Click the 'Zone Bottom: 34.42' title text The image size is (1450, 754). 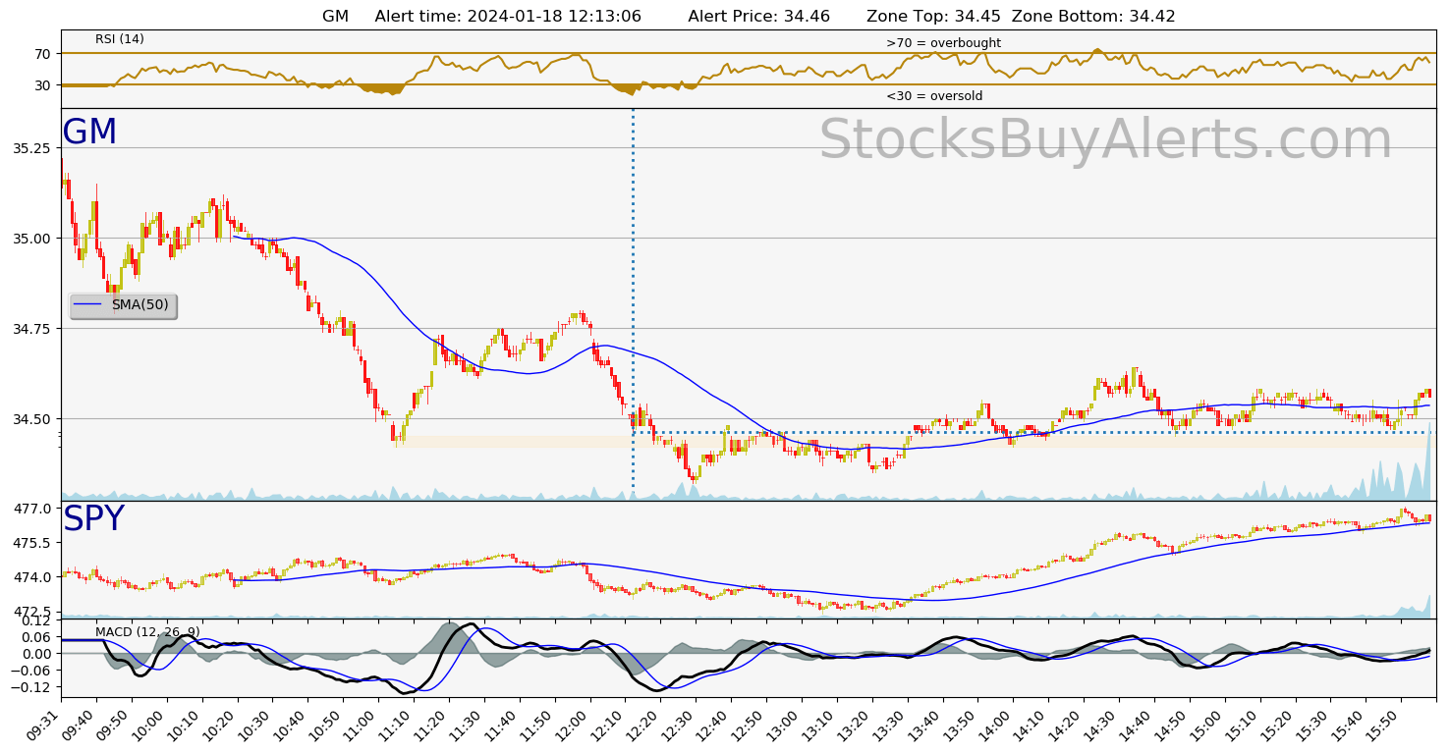1093,16
